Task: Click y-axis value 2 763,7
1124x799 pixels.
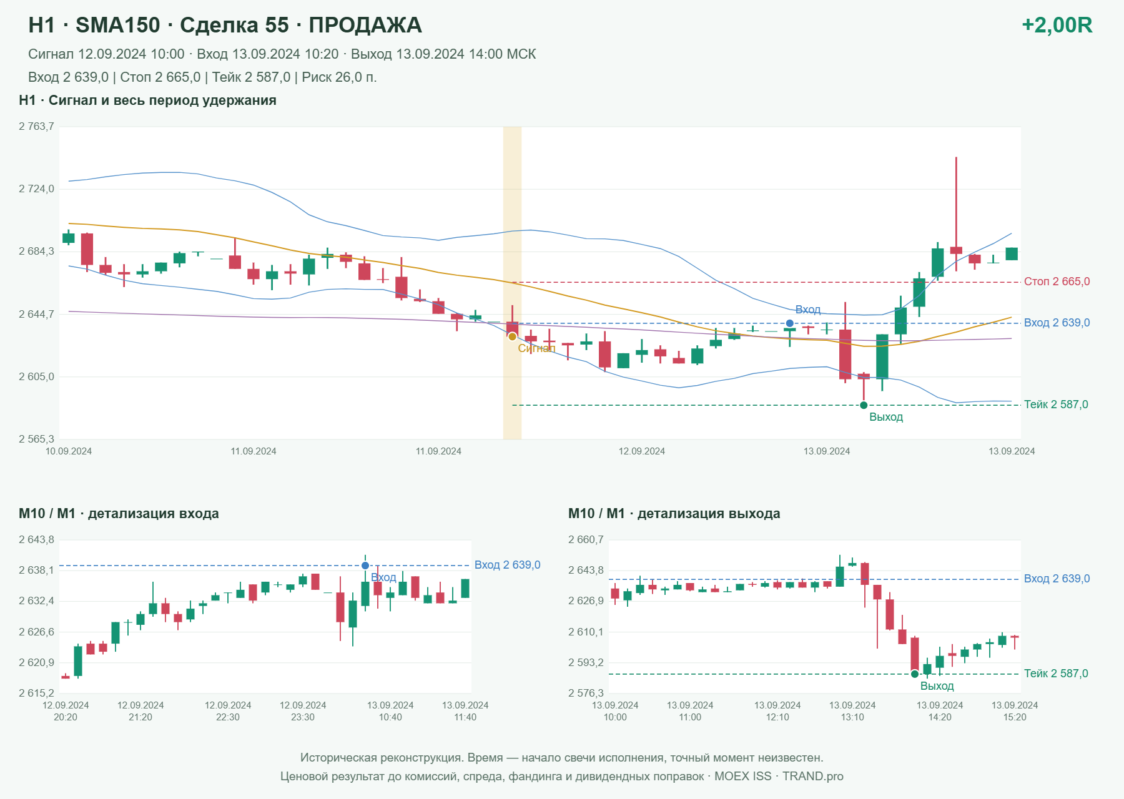Action: click(x=36, y=126)
